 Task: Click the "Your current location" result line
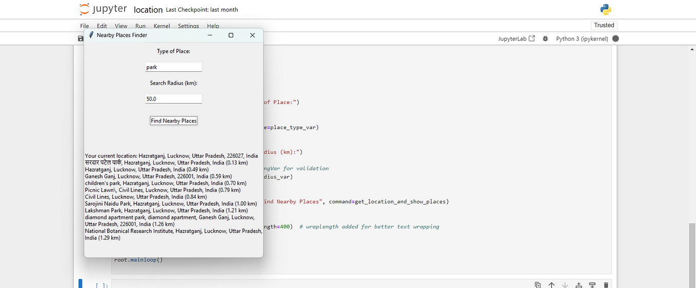pos(172,156)
